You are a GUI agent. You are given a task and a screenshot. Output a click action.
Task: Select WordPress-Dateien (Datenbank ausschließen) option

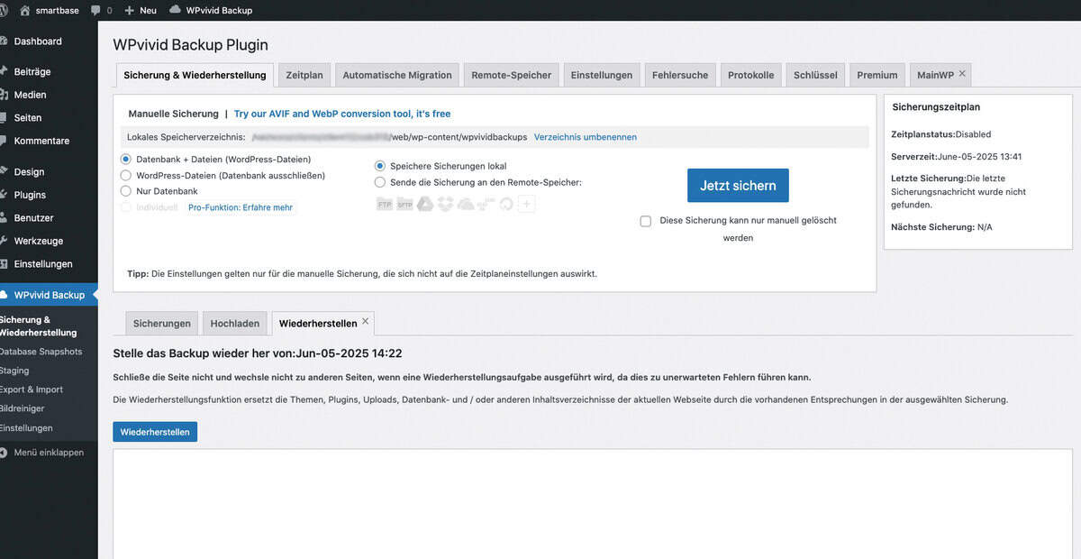126,176
